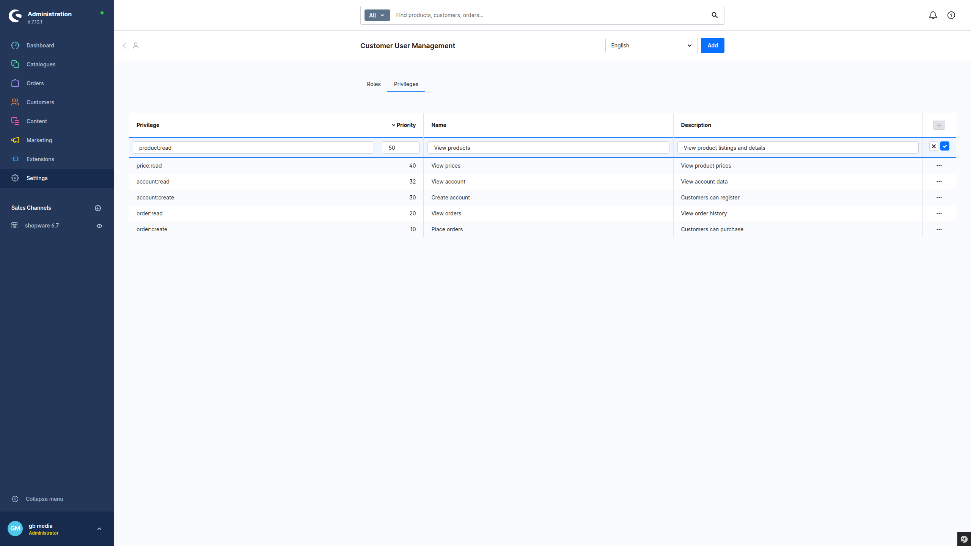Open the Marketing megaphone icon
This screenshot has height=546, width=971.
15,140
